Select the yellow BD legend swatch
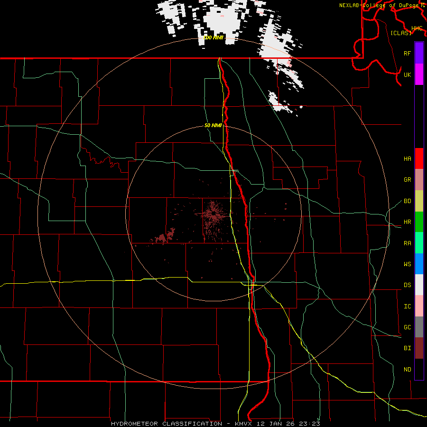The image size is (427, 427). click(x=419, y=201)
